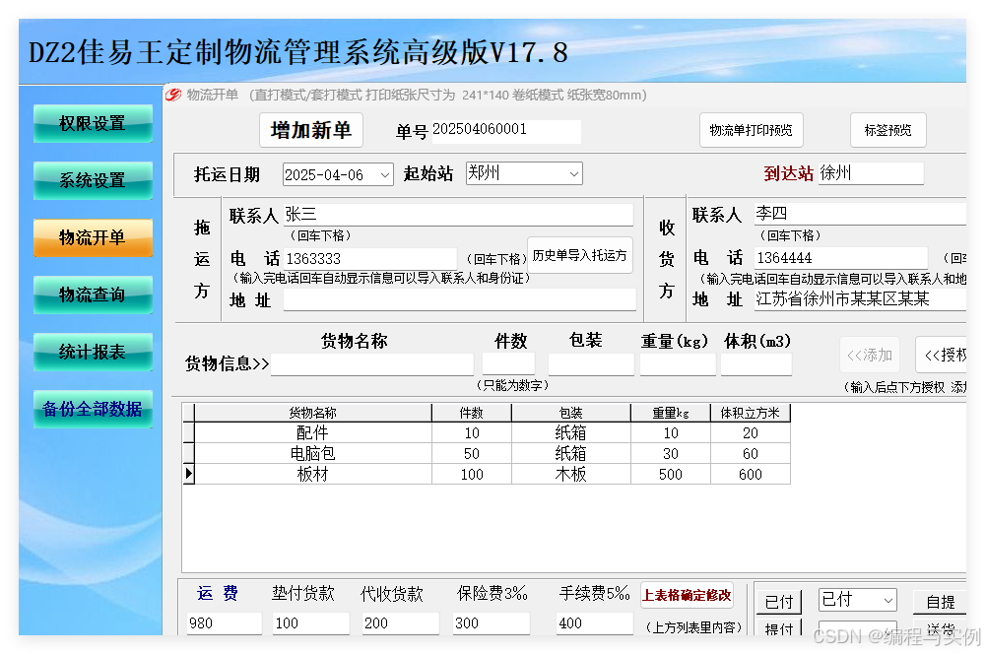The height and width of the screenshot is (654, 985).
Task: Click the 包装 column header in table
Action: (x=571, y=413)
